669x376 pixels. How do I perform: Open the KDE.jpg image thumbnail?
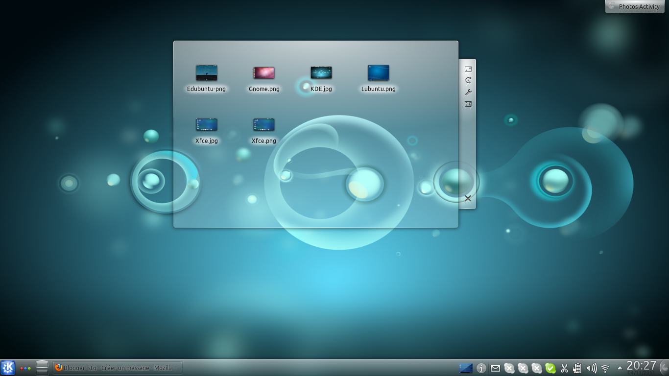[x=321, y=72]
